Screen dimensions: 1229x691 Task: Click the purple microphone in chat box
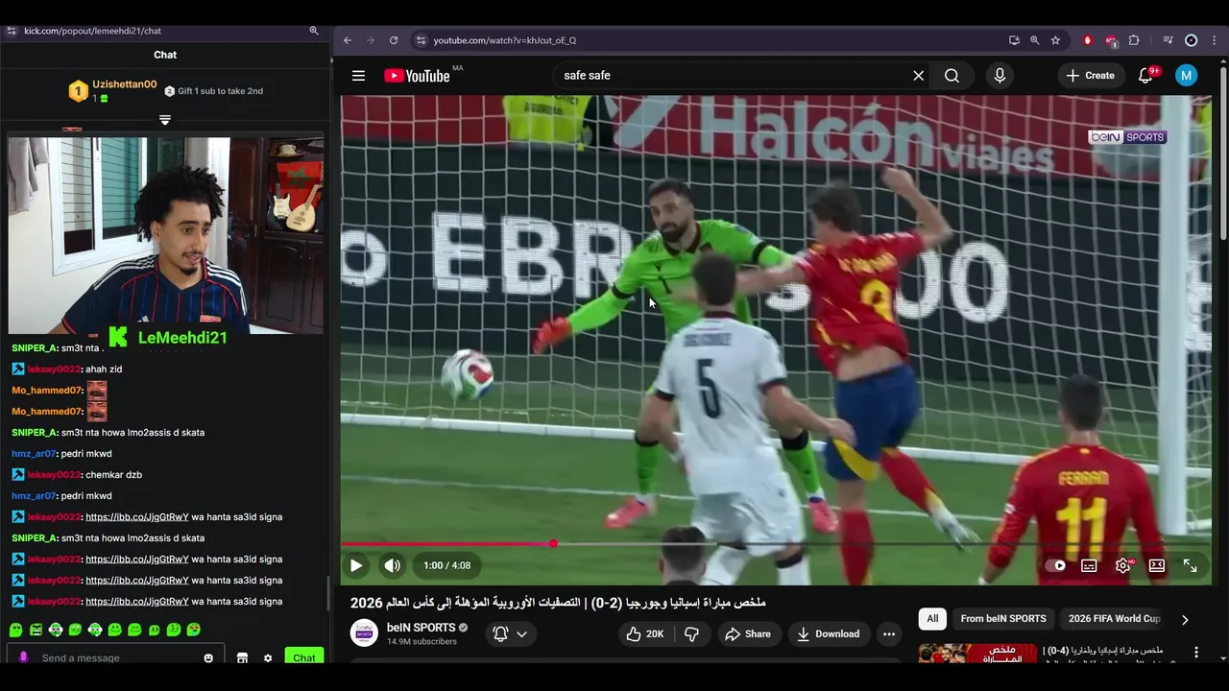coord(23,658)
